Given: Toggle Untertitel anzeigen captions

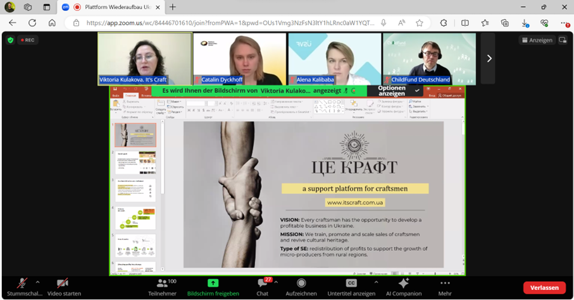Looking at the screenshot, I should (351, 287).
